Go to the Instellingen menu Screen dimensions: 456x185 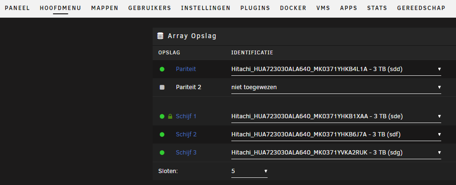pyautogui.click(x=206, y=8)
